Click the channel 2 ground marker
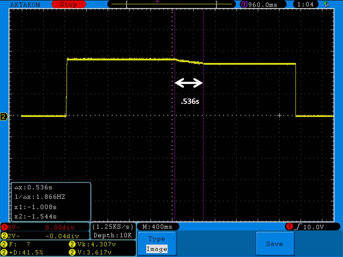This screenshot has height=257, width=343. 4,116
